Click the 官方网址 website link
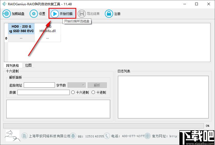The image size is (215, 145). [165, 136]
